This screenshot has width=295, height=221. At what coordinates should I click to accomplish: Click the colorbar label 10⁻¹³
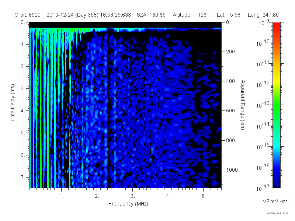pyautogui.click(x=264, y=105)
